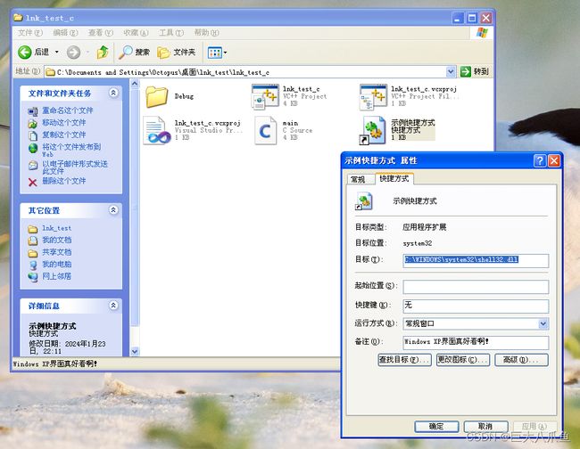
Task: Toggle the 文件夹 folders pane button
Action: [x=176, y=52]
